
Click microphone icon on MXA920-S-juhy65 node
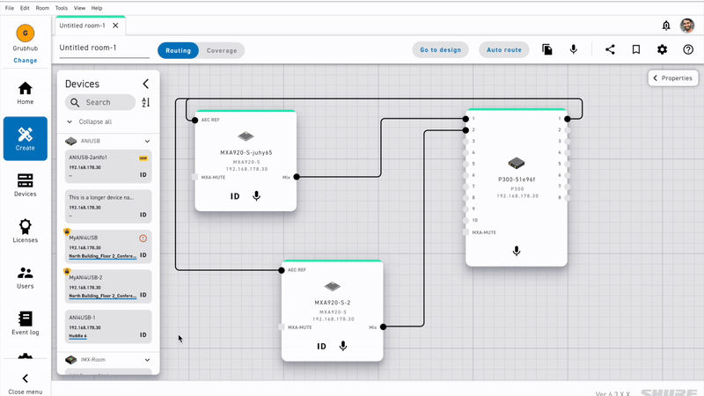[x=256, y=195]
